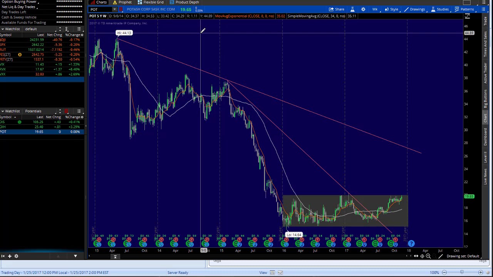This screenshot has width=493, height=277.
Task: Click the chart scroll arrows icon
Action: tap(416, 256)
